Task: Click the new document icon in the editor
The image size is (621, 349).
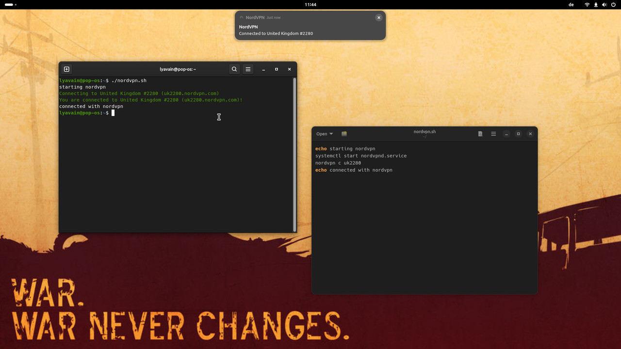Action: click(x=344, y=134)
